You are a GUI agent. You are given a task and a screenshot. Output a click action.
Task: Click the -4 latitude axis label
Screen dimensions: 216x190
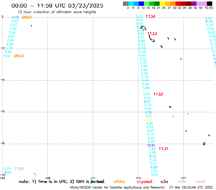[x=3, y=80]
